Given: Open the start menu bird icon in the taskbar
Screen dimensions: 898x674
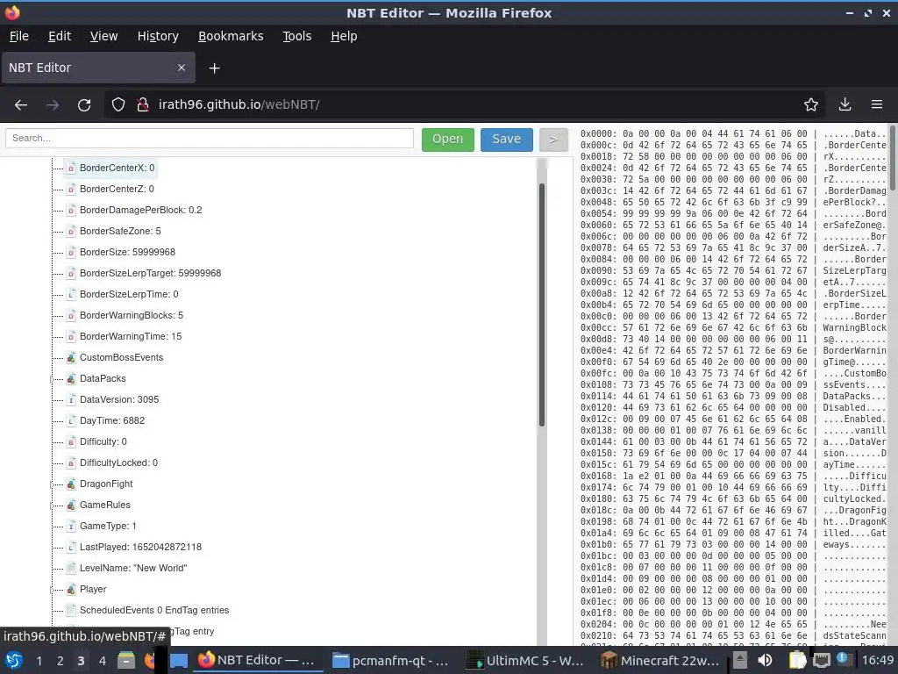Looking at the screenshot, I should click(14, 660).
